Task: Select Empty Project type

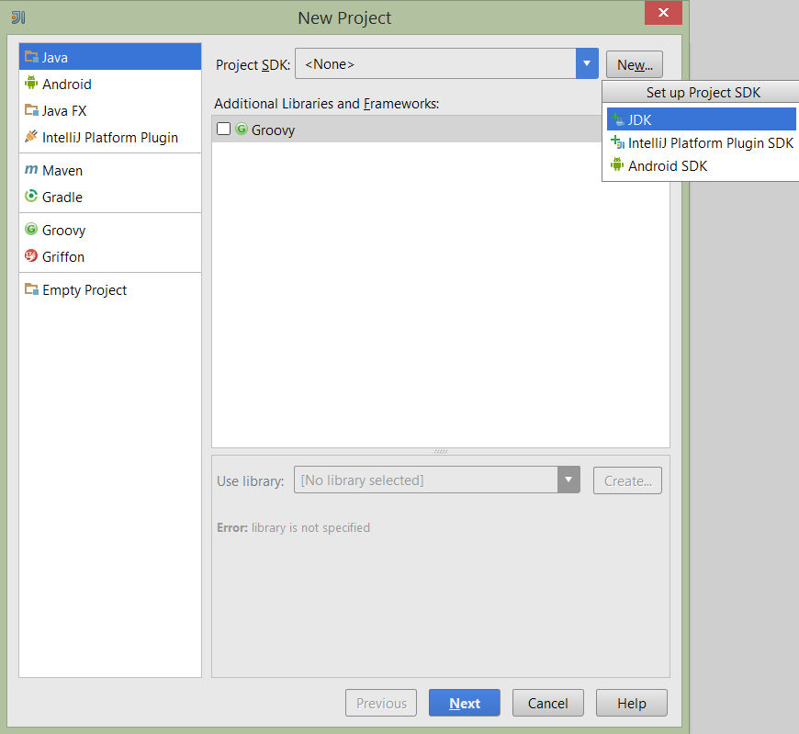Action: click(84, 289)
